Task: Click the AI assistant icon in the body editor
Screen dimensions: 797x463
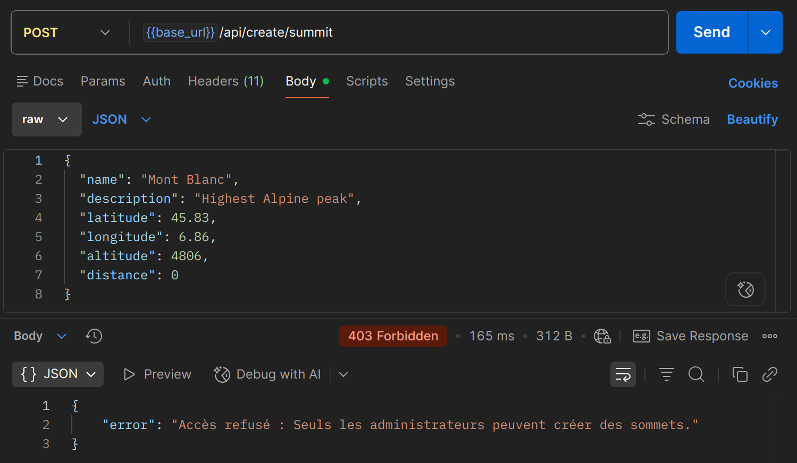Action: [745, 289]
